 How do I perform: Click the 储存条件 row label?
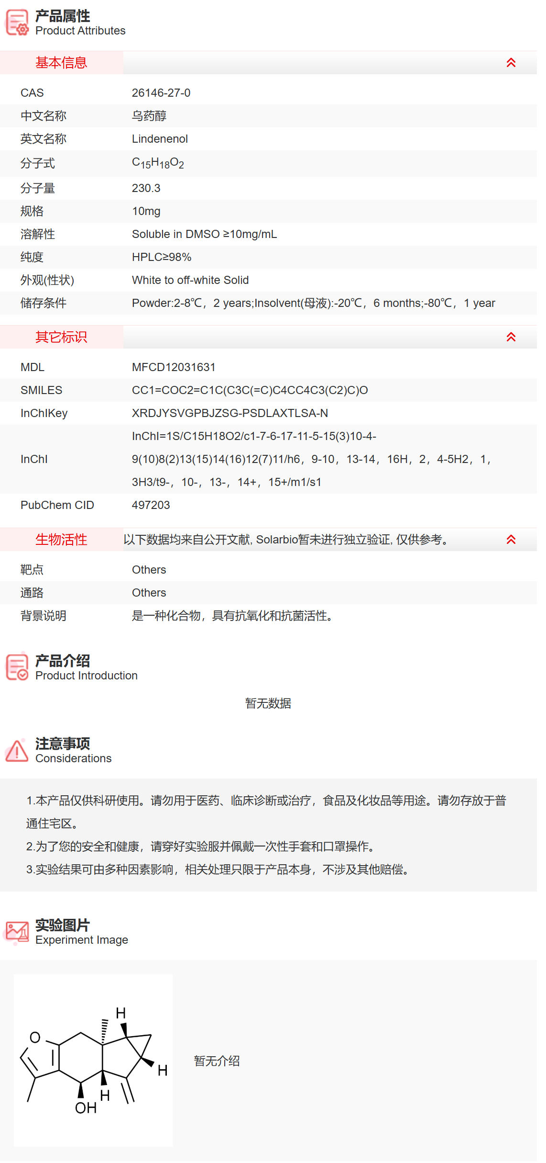[x=44, y=303]
